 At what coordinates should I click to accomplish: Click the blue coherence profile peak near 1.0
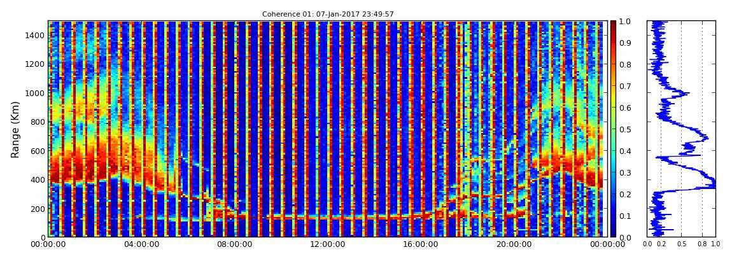coord(713,183)
